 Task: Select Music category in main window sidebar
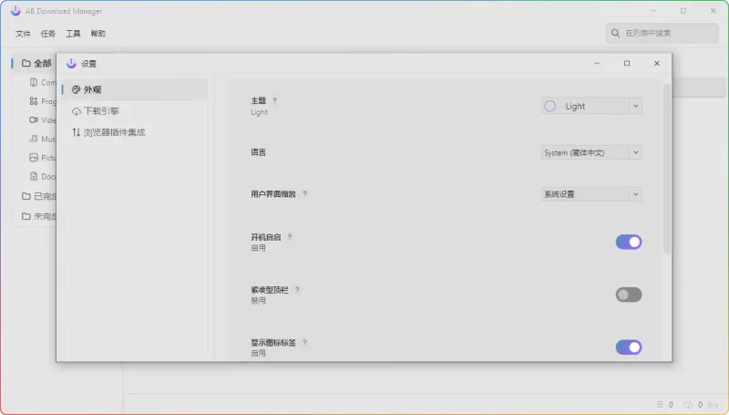42,139
